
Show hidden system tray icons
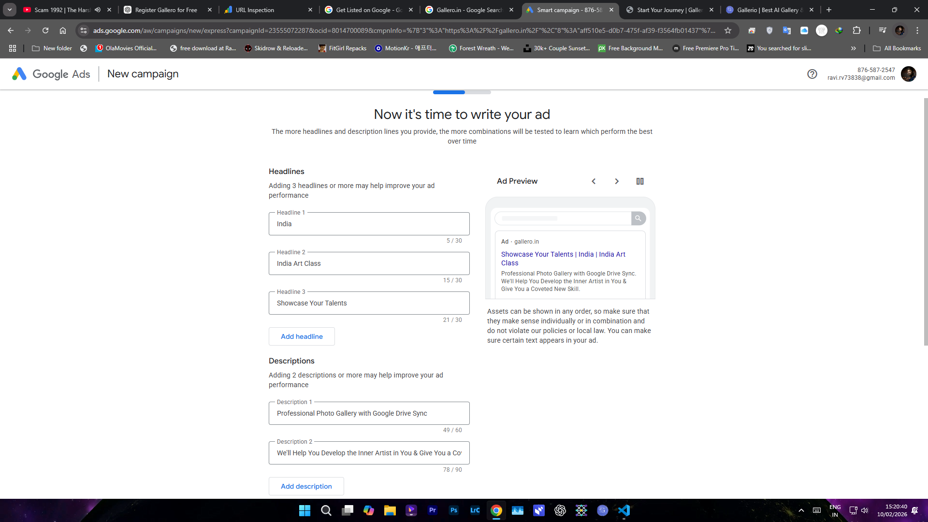[x=801, y=510]
